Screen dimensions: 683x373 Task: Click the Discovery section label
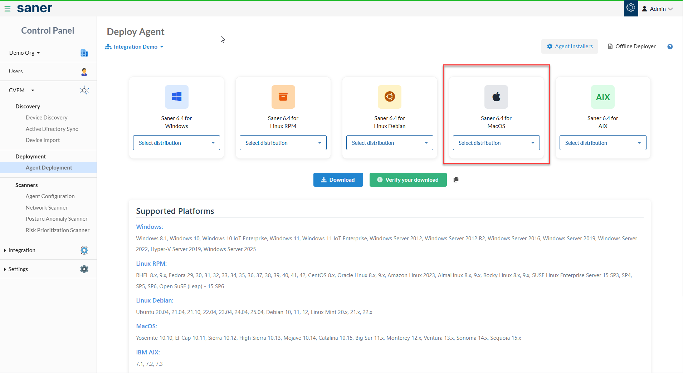[28, 107]
